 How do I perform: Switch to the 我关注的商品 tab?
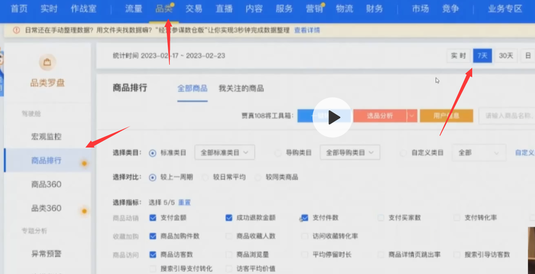241,88
